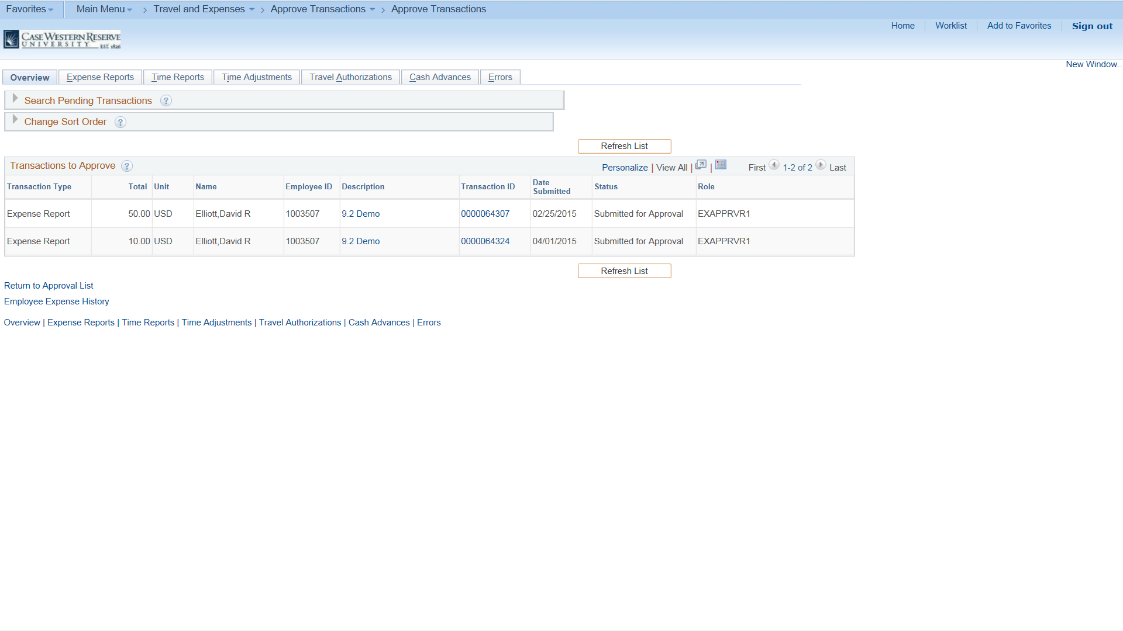Click Return to Approval List
The image size is (1123, 631).
[49, 285]
